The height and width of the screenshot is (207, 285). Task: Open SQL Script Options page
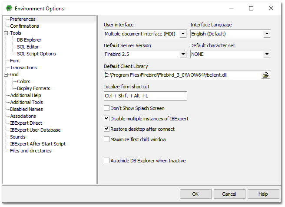pyautogui.click(x=36, y=54)
